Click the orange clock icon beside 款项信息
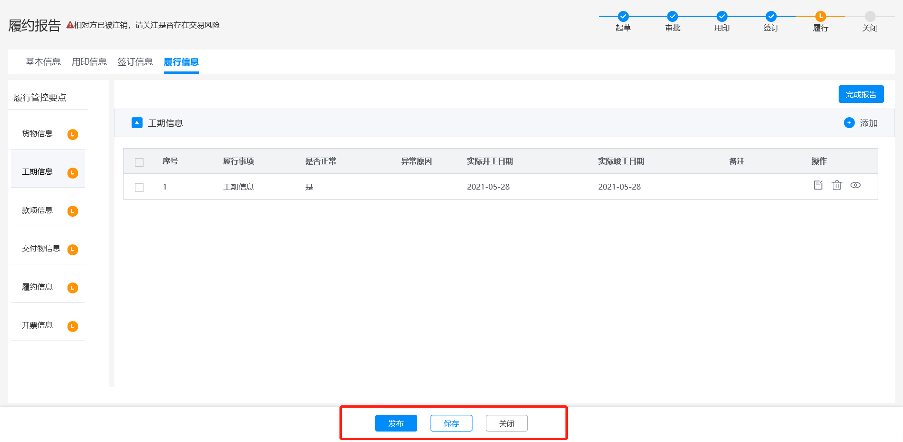903x442 pixels. tap(72, 211)
